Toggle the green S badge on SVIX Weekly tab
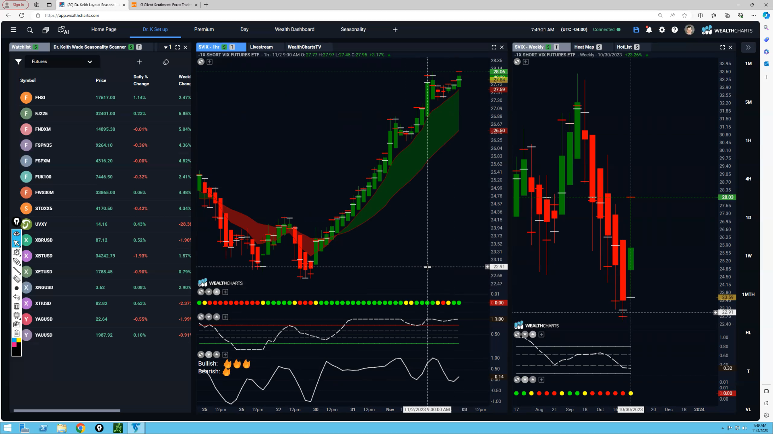This screenshot has width=773, height=434. [x=548, y=47]
